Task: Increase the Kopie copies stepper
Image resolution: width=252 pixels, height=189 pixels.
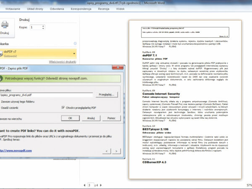Action: (43, 26)
